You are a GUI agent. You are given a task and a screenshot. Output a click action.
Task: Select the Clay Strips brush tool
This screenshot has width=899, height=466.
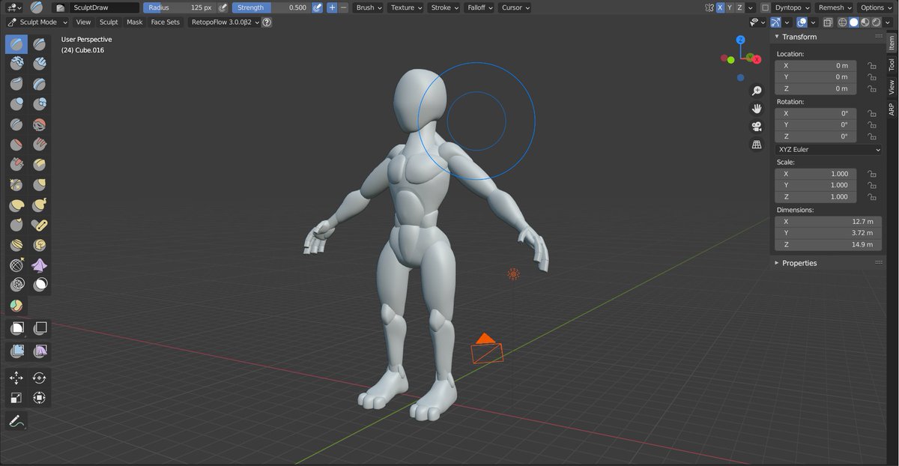(39, 64)
